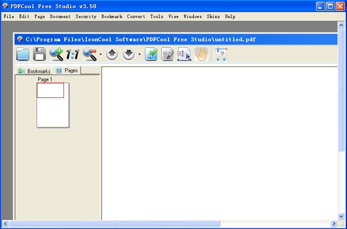The height and width of the screenshot is (229, 347).
Task: Open the Tools menu
Action: (157, 16)
